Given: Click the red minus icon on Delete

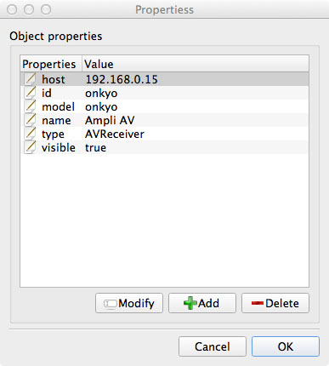Looking at the screenshot, I should tap(258, 303).
